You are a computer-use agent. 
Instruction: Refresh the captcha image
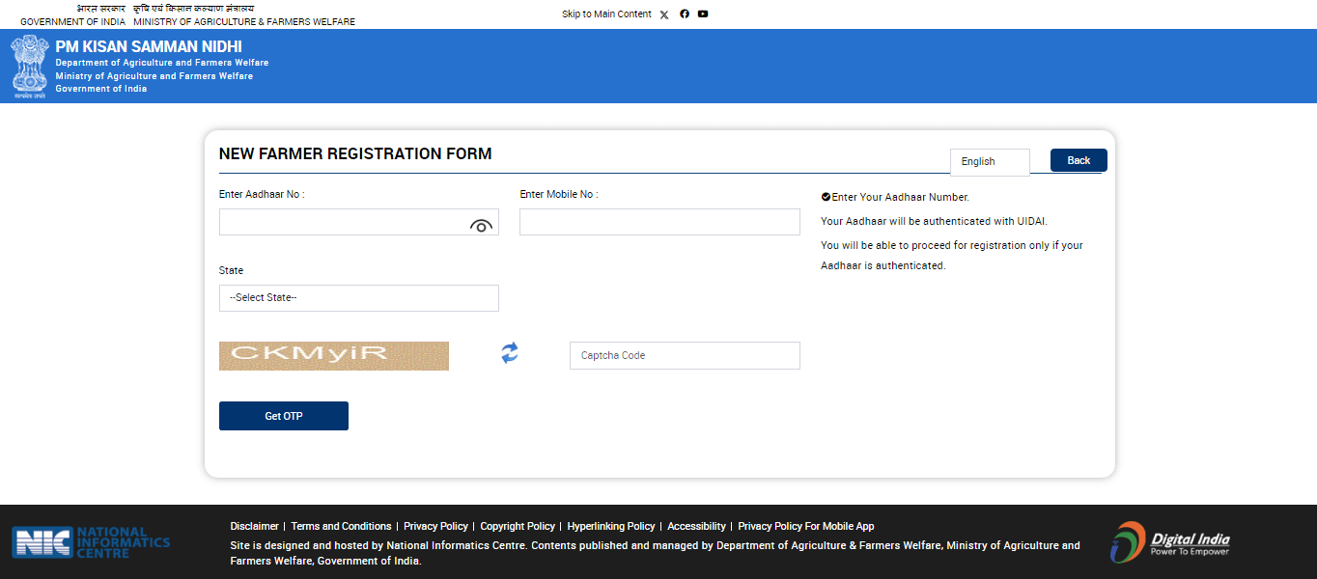coord(509,354)
